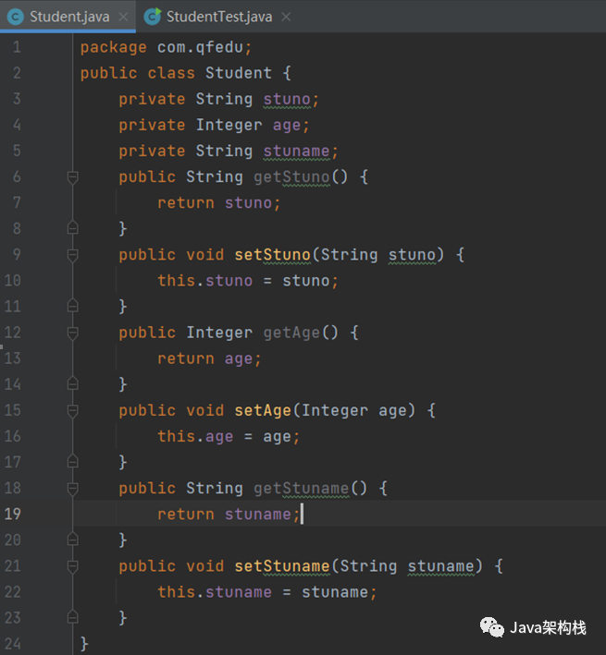This screenshot has width=606, height=655.
Task: Click the class name 'Student' on line 2
Action: [x=239, y=74]
